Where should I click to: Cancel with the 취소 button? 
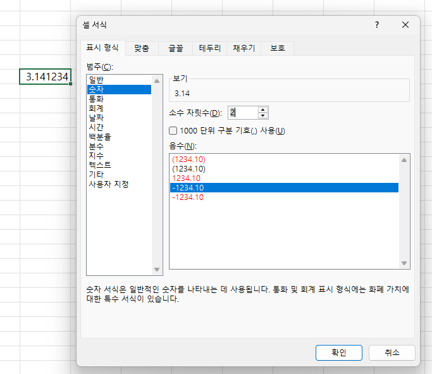click(x=392, y=352)
